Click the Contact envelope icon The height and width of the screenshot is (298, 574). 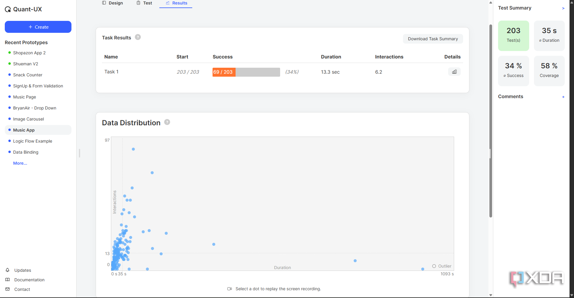[7, 289]
